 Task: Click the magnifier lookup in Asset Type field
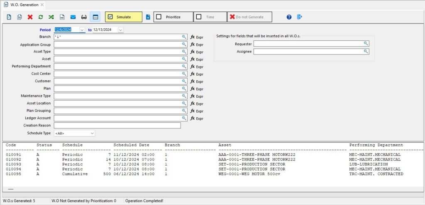coord(184,52)
